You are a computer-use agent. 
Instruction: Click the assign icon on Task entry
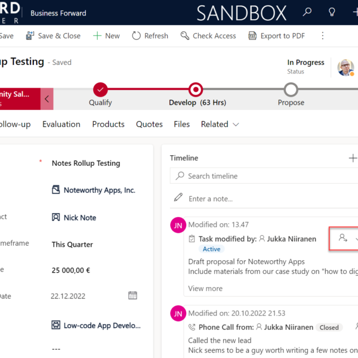point(342,238)
